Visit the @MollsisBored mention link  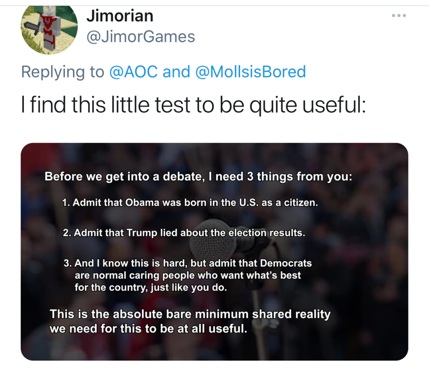pos(251,72)
